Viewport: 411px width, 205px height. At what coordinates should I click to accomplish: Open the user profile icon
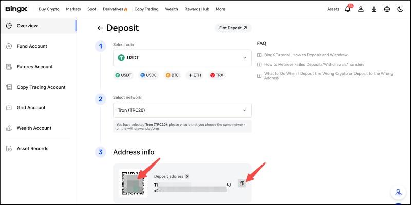[x=361, y=9]
